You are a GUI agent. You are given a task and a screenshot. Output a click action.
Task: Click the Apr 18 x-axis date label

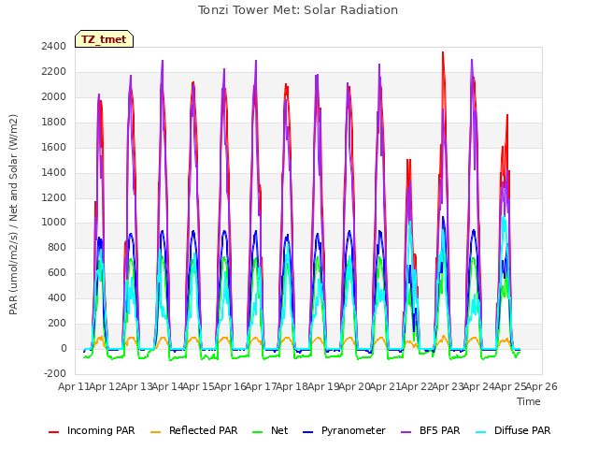292,387
